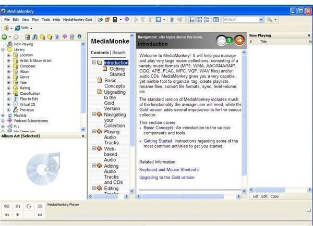Switch to the Search tab in help
The width and height of the screenshot is (313, 226).
pos(119,53)
